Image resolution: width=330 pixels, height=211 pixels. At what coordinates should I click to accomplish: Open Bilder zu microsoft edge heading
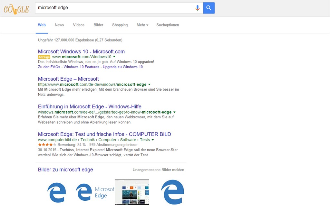[65, 170]
